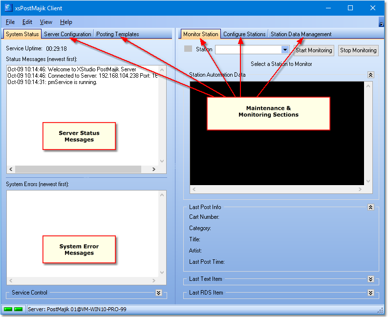Click the gray station status indicator
This screenshot has width=388, height=318.
pos(188,48)
